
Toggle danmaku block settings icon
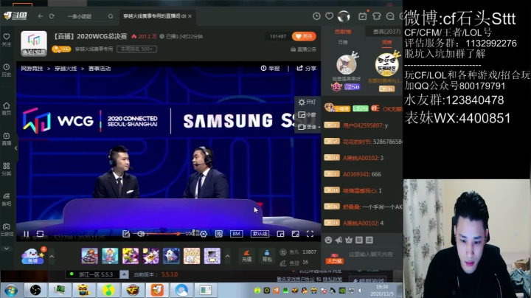pyautogui.click(x=219, y=234)
